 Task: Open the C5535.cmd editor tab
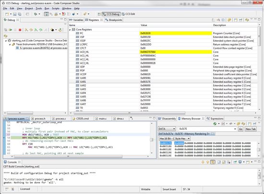(x=81, y=119)
